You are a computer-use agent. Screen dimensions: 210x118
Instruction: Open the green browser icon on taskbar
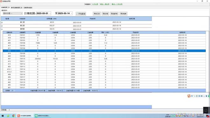pos(8,116)
